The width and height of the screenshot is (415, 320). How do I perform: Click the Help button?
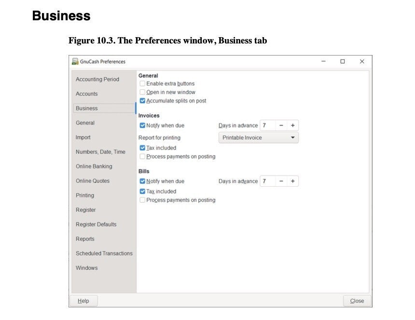tap(83, 300)
